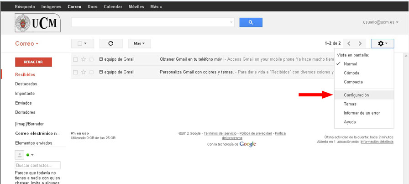The width and height of the screenshot is (409, 184).
Task: Go to the newer messages arrow
Action: (x=349, y=43)
